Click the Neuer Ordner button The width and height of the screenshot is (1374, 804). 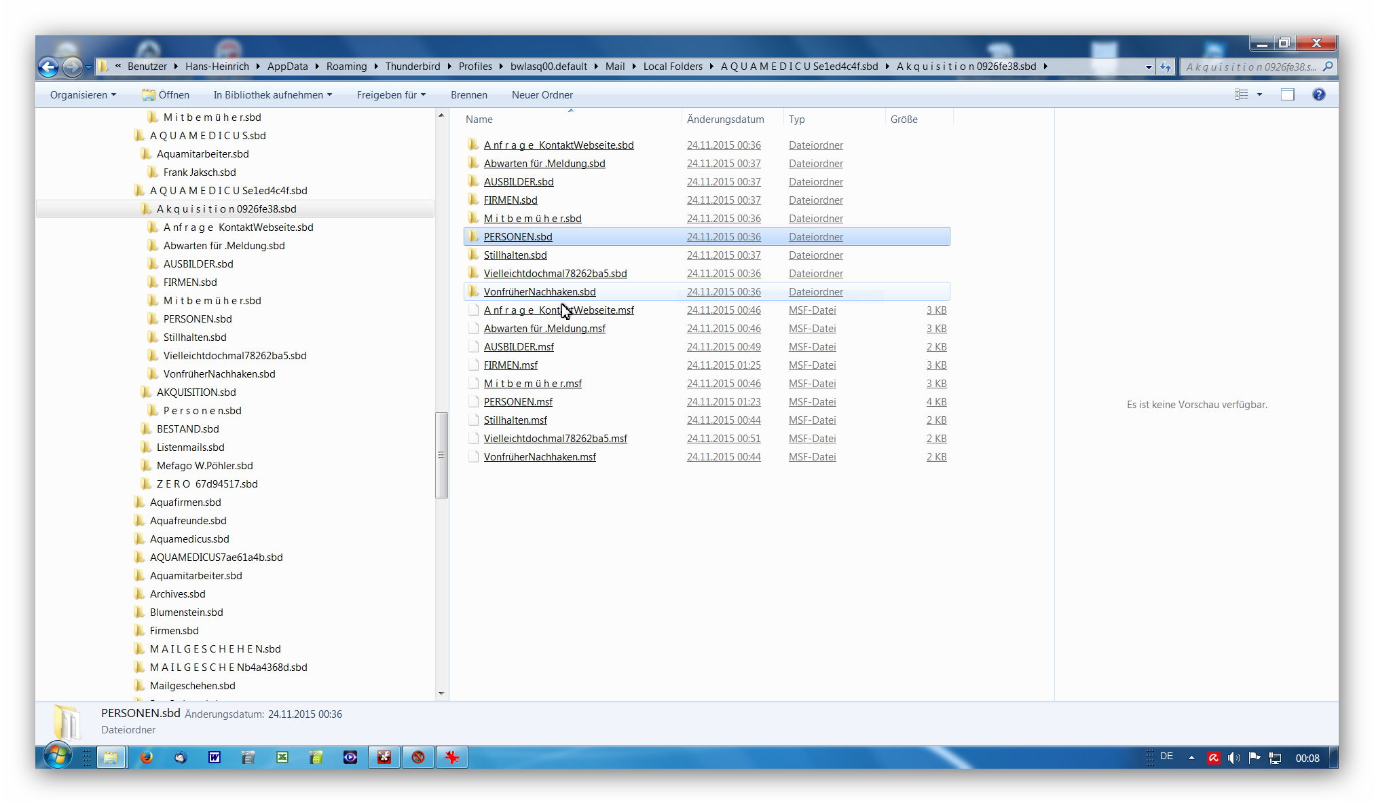(542, 94)
